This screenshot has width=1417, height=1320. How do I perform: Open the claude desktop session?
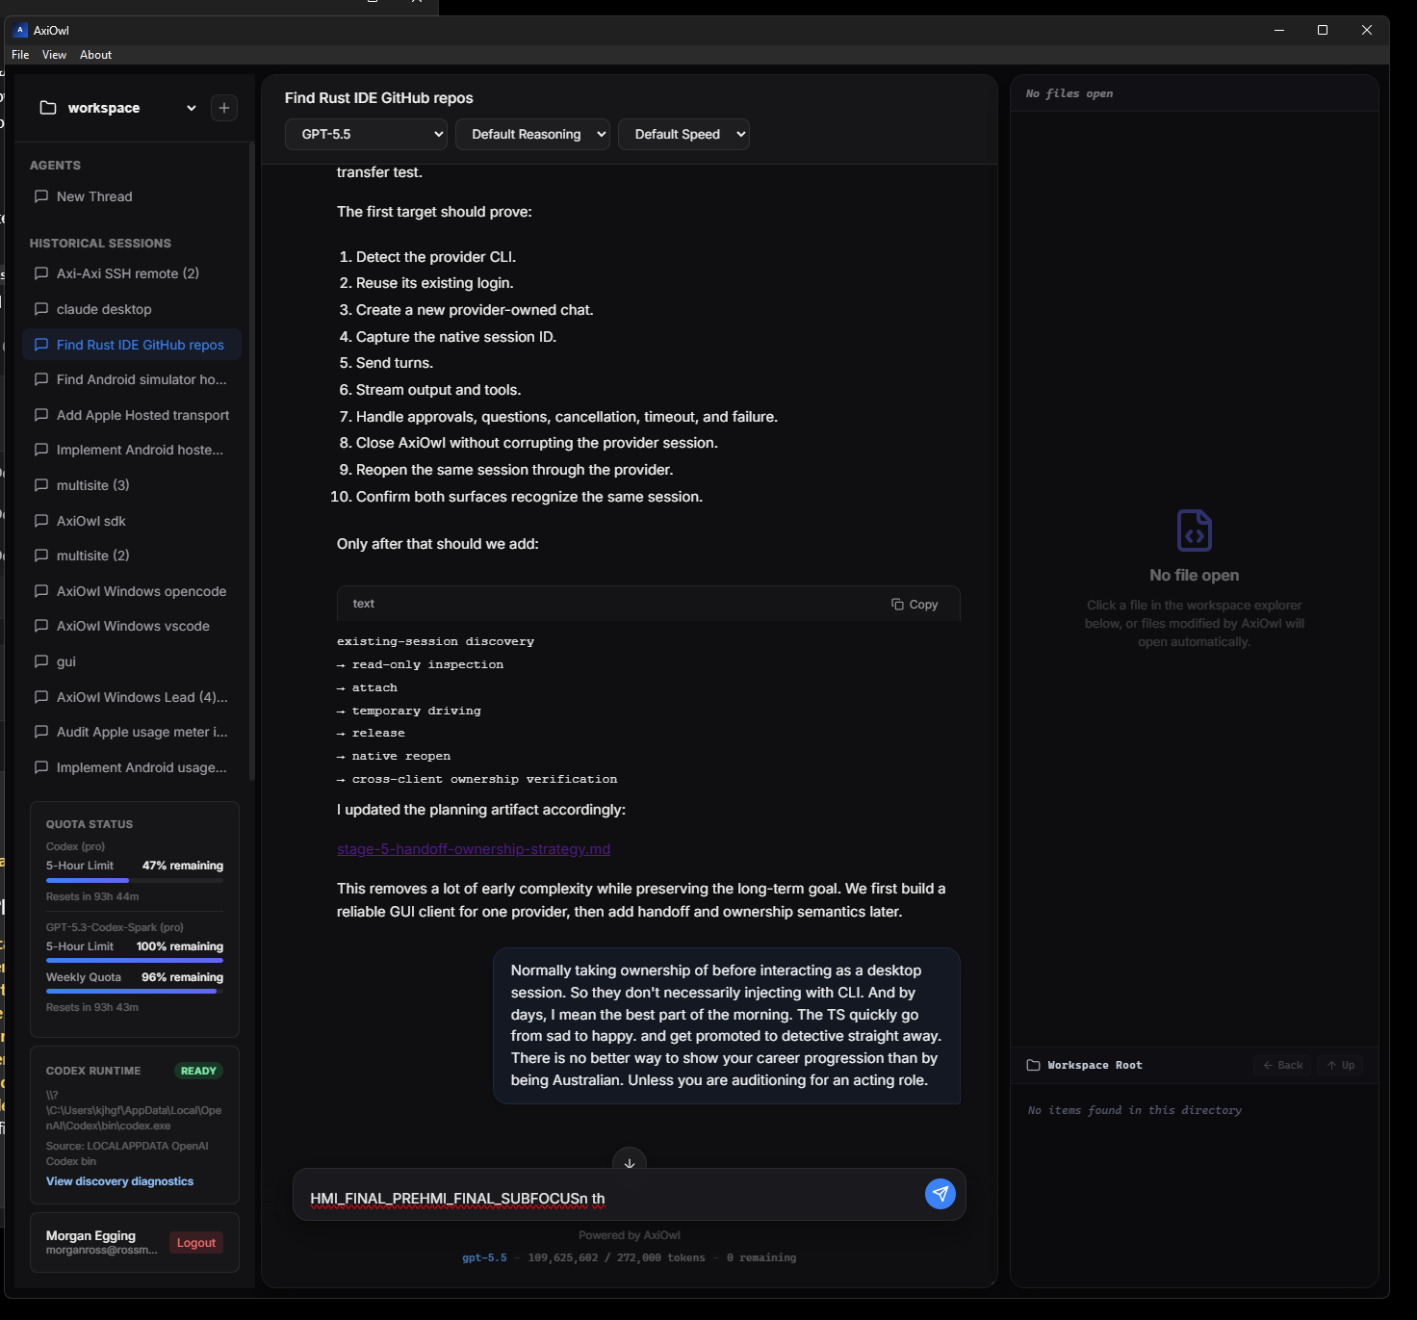coord(132,309)
